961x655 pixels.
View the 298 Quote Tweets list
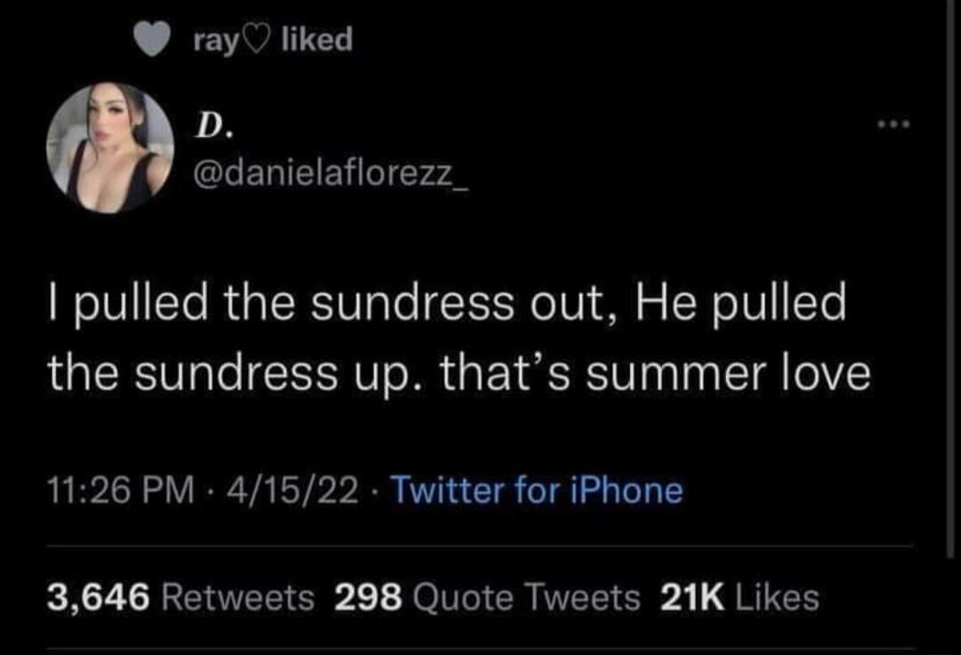pyautogui.click(x=488, y=598)
